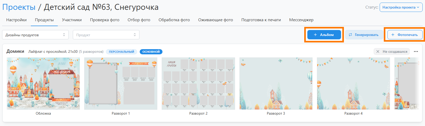Select the Разворот 2 spread thumbnail
The image size is (425, 126).
(x=198, y=84)
